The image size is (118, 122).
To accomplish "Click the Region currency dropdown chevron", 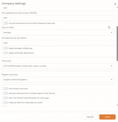I will coord(112,80).
